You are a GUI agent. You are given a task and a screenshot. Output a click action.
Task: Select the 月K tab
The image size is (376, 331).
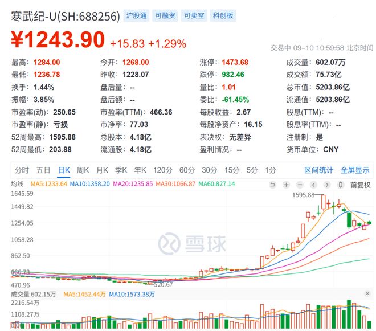(x=102, y=170)
